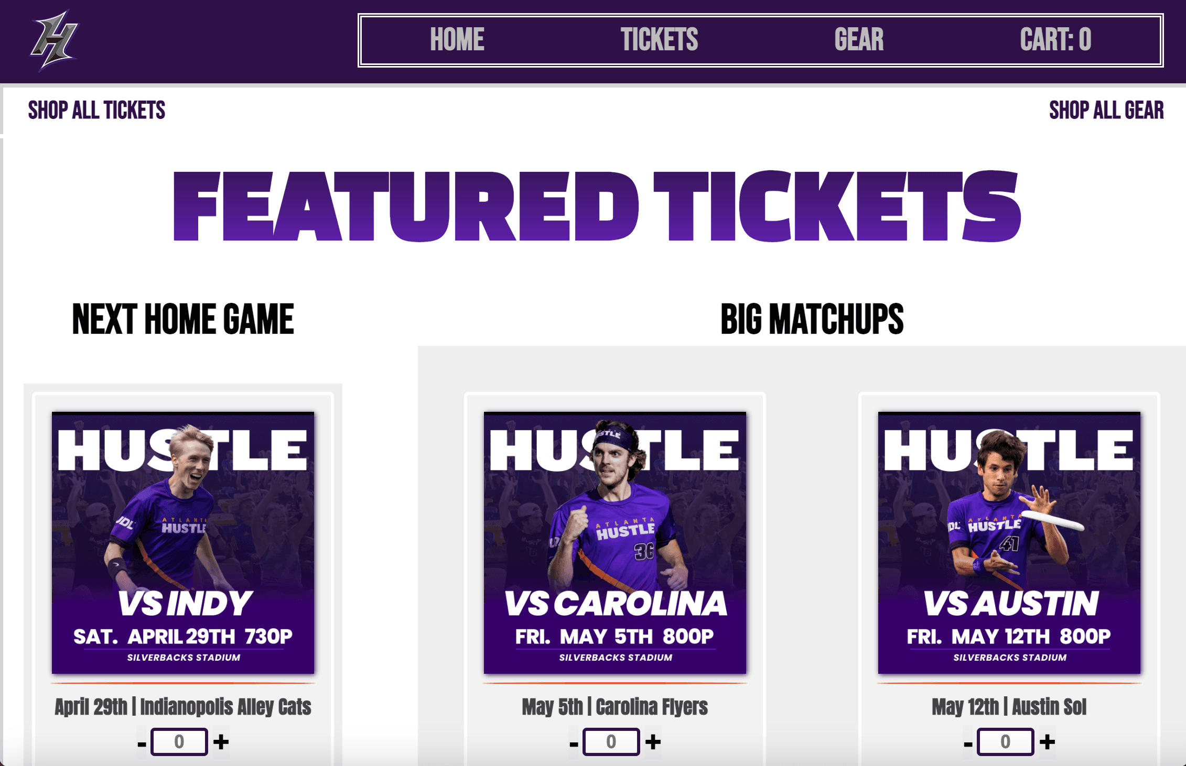Open the HOME nav item
The width and height of the screenshot is (1186, 766).
457,40
